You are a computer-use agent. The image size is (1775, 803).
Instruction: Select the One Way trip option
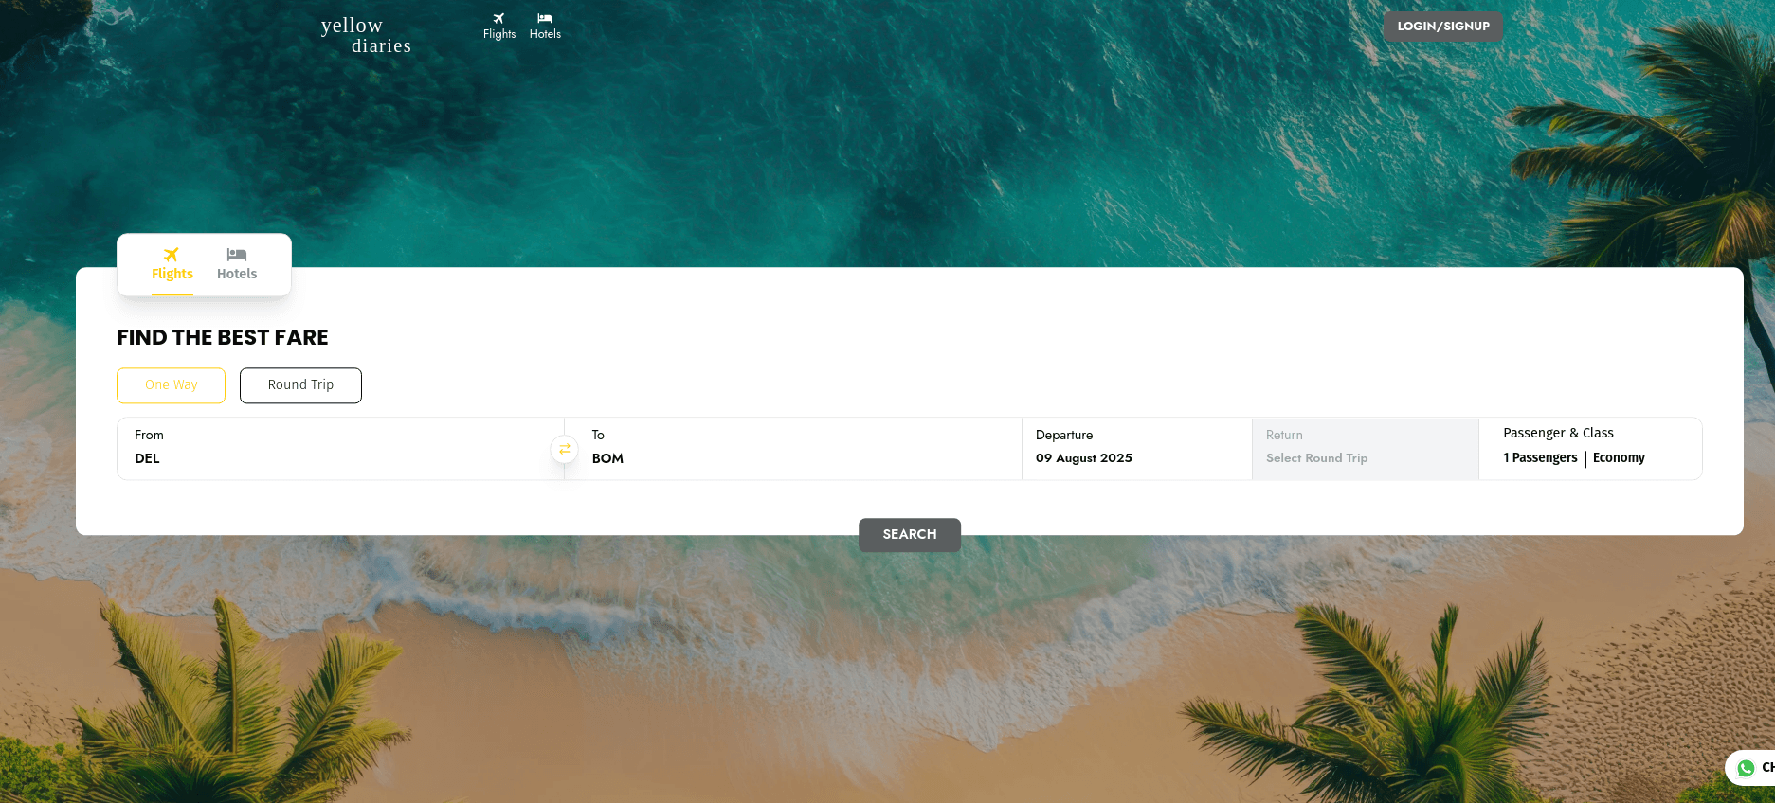pyautogui.click(x=171, y=385)
